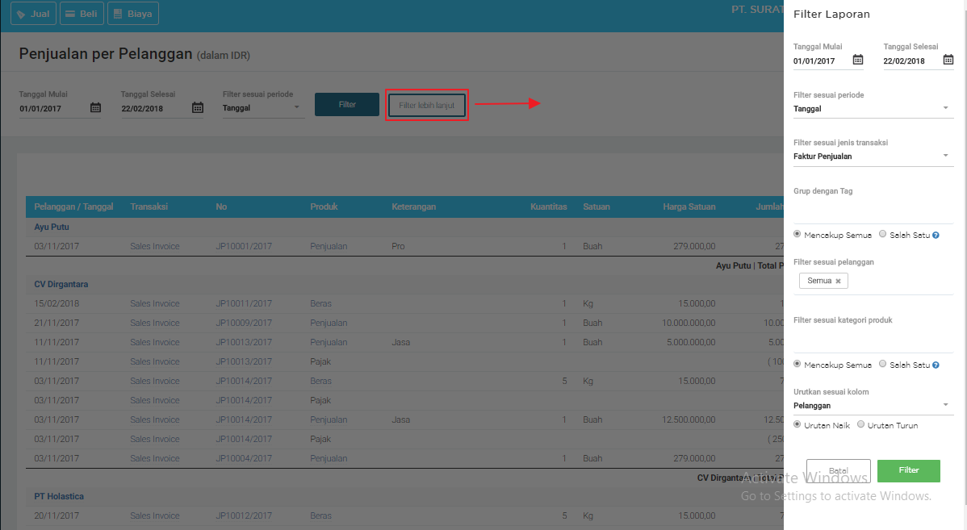Viewport: 967px width, 530px height.
Task: Remove the Semua pelanggan tag
Action: (839, 280)
